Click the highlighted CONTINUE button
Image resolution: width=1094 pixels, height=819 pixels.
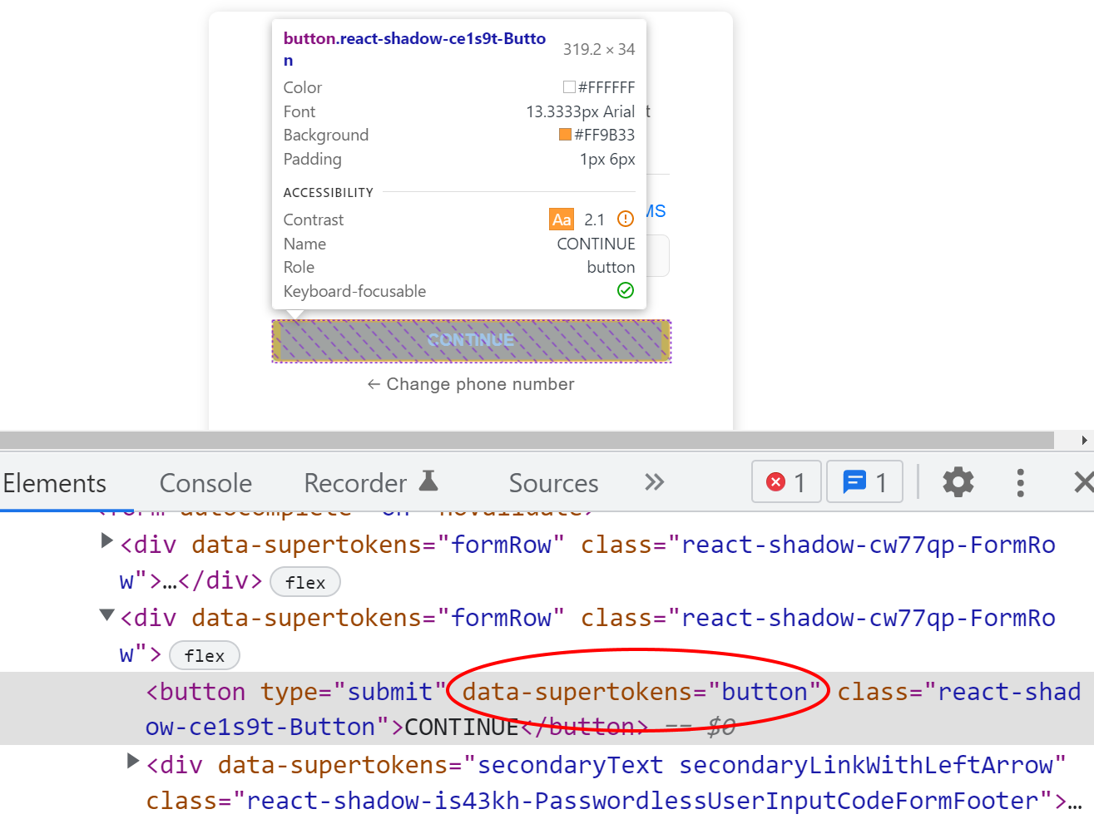(x=470, y=340)
